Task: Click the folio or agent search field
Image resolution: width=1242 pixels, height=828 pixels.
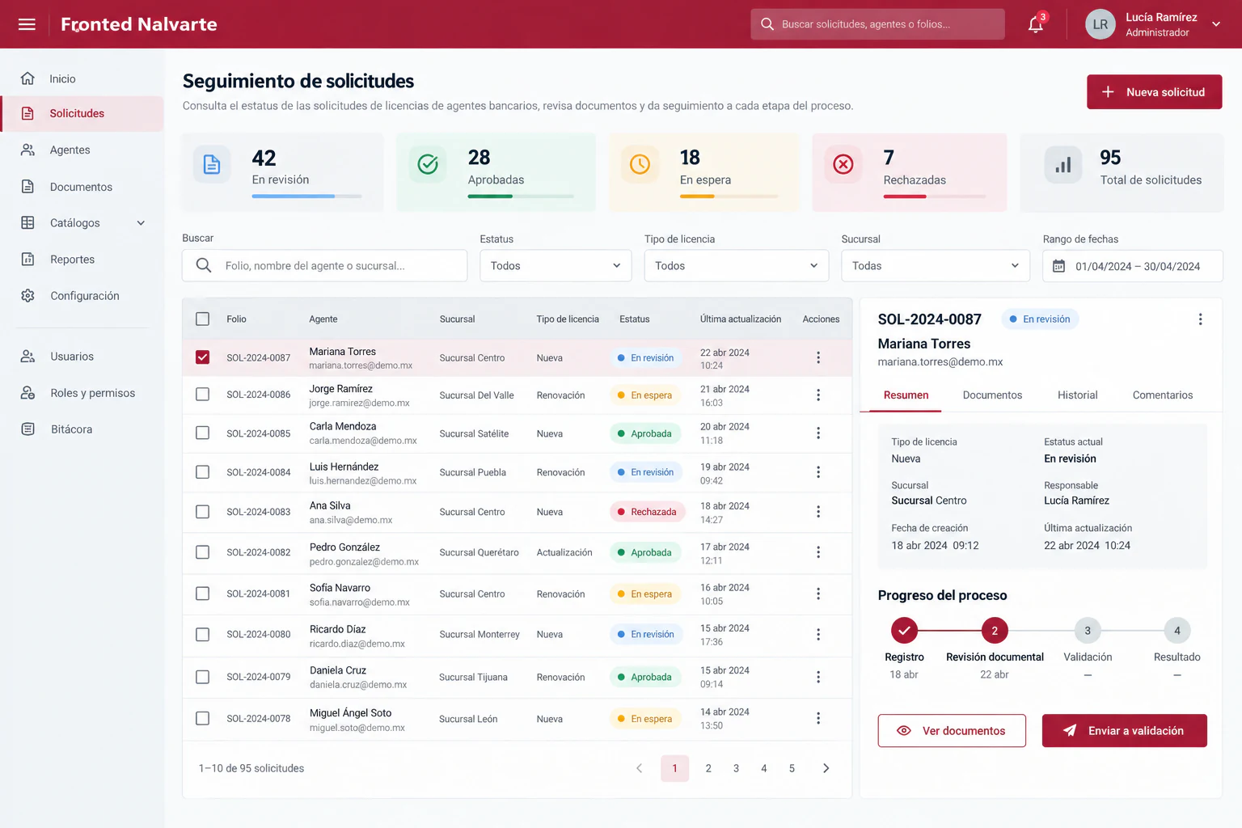Action: [324, 266]
